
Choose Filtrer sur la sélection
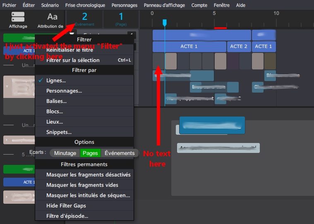(84, 60)
